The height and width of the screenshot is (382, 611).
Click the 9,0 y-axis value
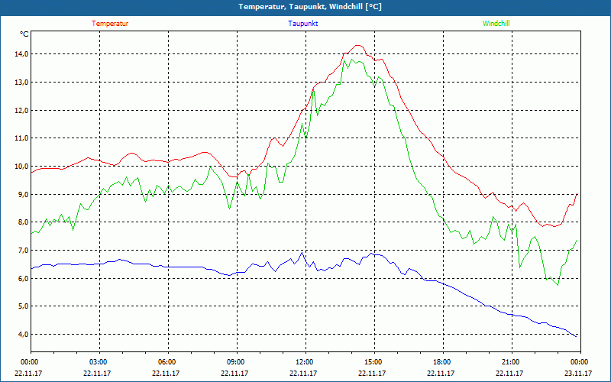[24, 194]
